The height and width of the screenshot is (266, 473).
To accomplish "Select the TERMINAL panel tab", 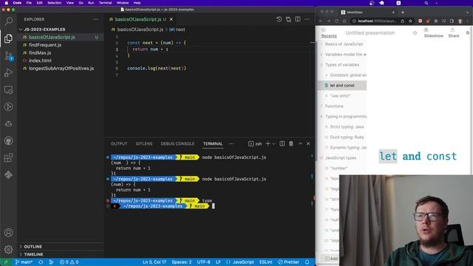I will pyautogui.click(x=213, y=144).
